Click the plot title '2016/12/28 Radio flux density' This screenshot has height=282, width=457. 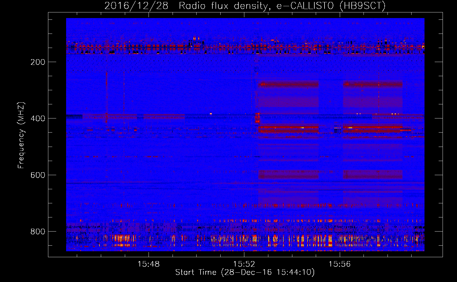tap(245, 6)
